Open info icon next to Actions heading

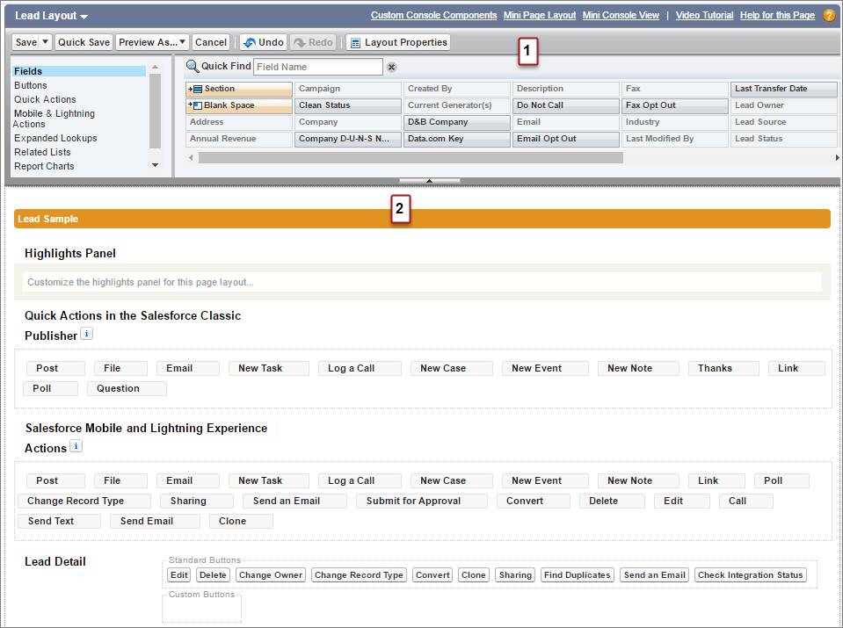point(76,446)
